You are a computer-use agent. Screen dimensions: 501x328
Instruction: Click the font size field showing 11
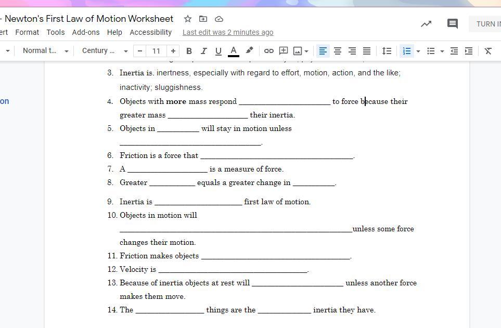[156, 51]
